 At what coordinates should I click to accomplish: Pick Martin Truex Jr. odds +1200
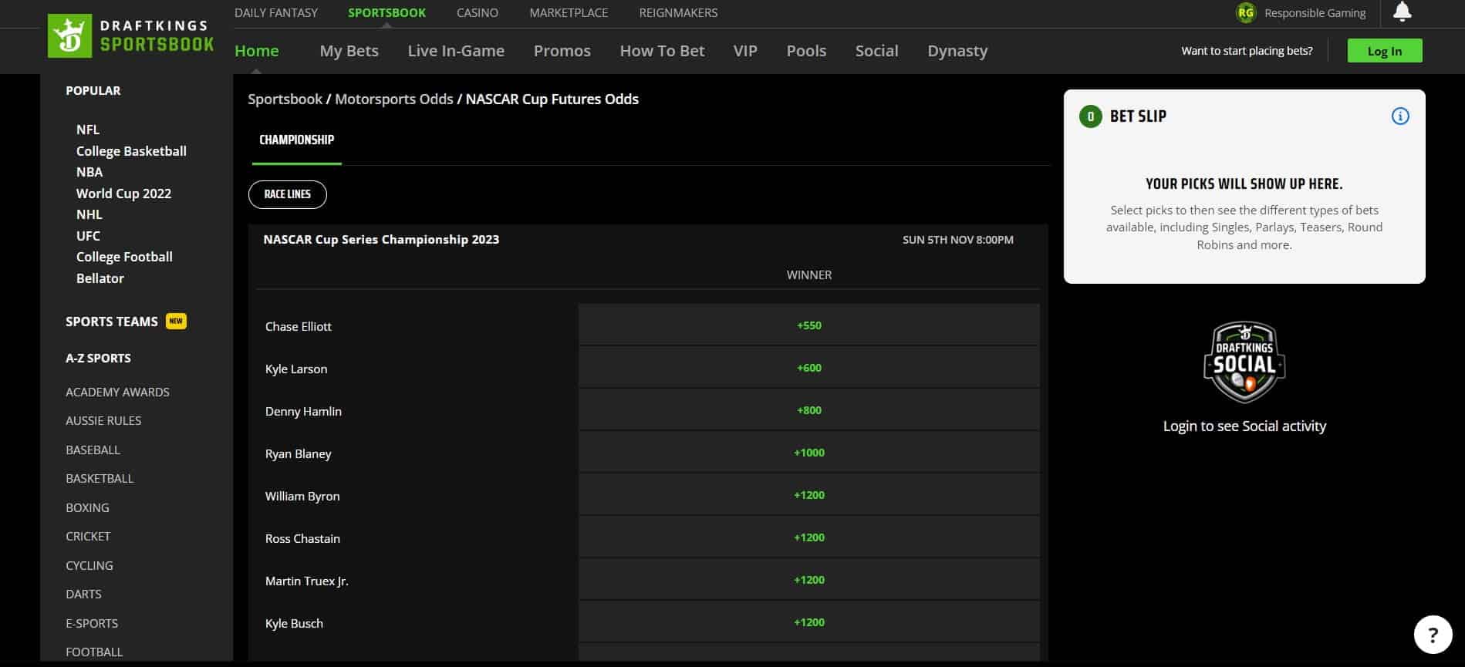pos(809,580)
